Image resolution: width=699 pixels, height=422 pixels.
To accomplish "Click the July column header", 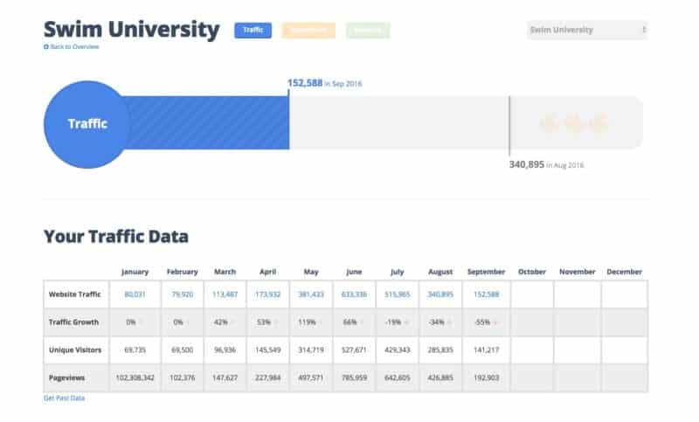I will [x=397, y=272].
